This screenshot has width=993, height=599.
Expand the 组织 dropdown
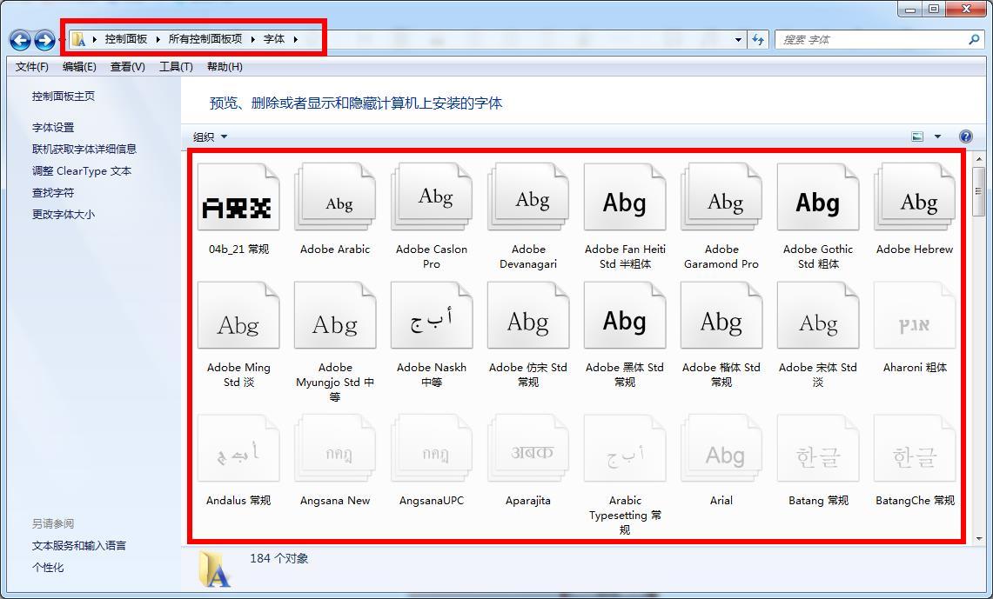click(x=210, y=136)
